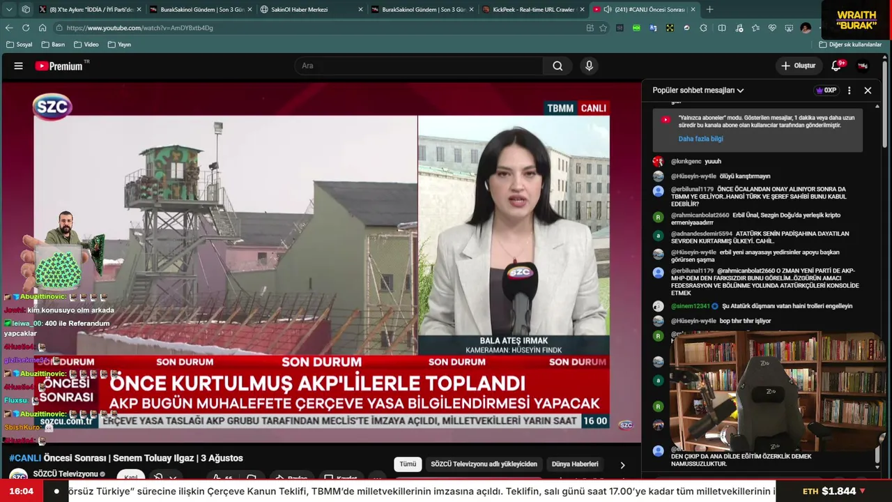The height and width of the screenshot is (502, 892).
Task: Click @adnandesdemir5594 chat username
Action: (702, 234)
